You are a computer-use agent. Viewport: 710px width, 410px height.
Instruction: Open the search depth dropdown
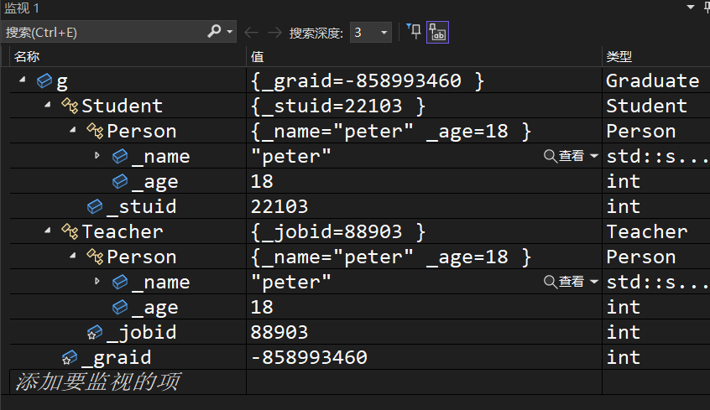tap(384, 33)
